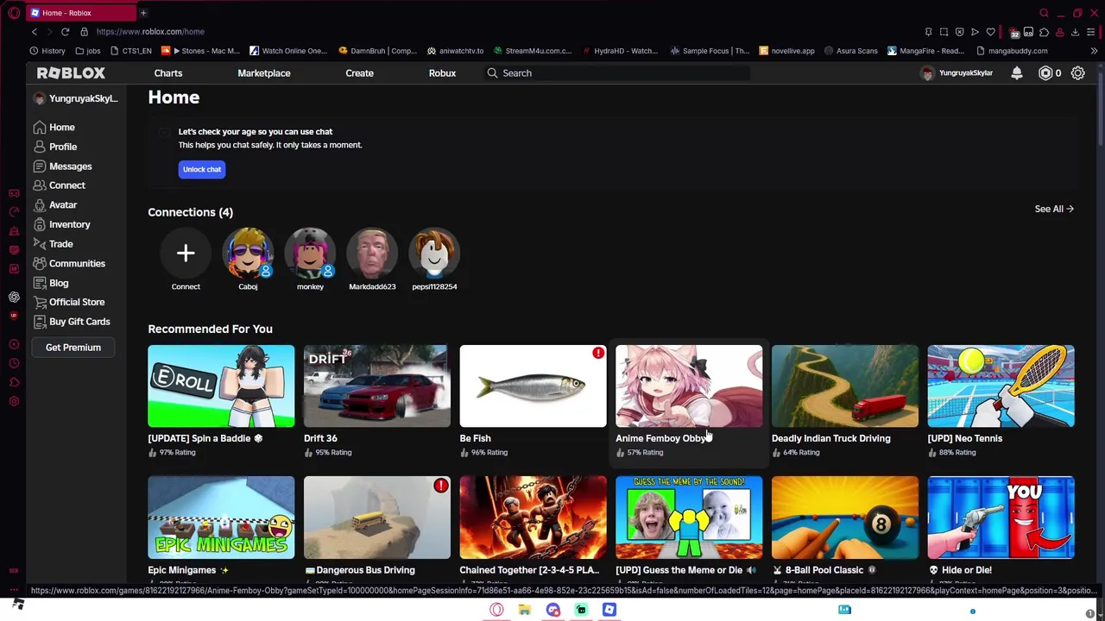Open Deadly Indian Truck Driving thumbnail
Screen dimensions: 1105x621
click(x=845, y=386)
